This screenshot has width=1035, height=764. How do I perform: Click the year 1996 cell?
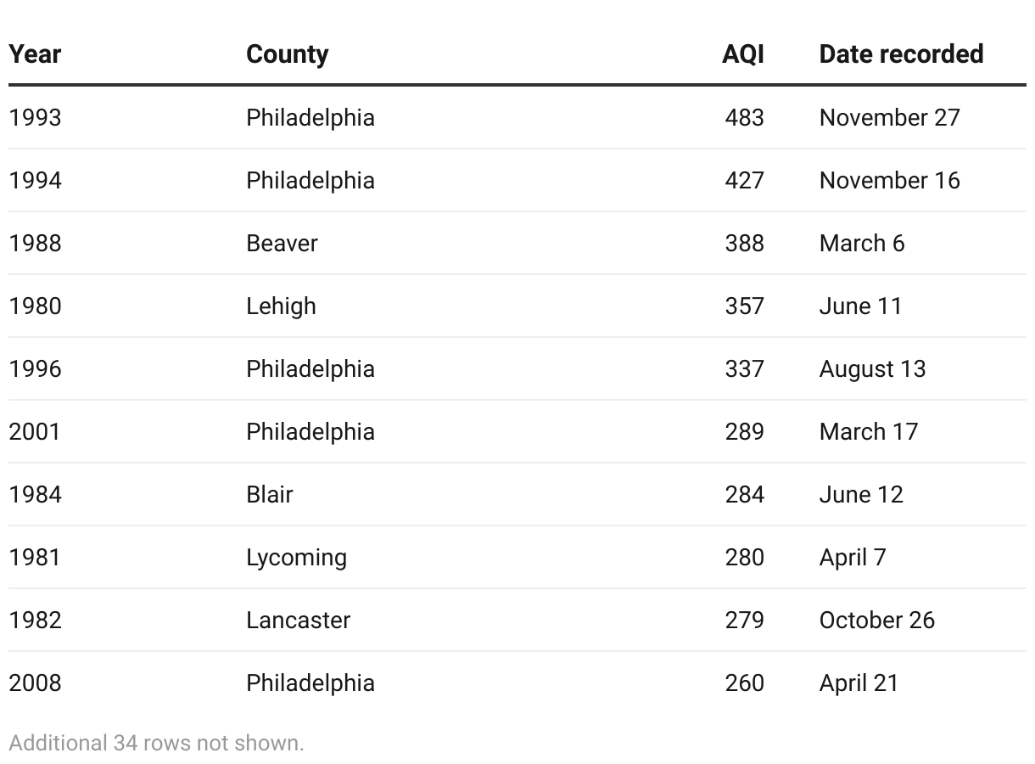click(35, 368)
